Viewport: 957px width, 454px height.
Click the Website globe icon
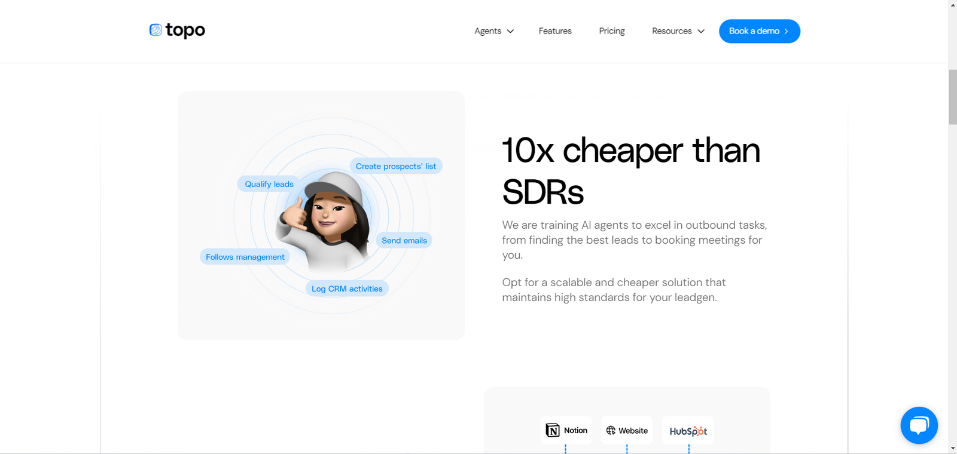[x=611, y=430]
